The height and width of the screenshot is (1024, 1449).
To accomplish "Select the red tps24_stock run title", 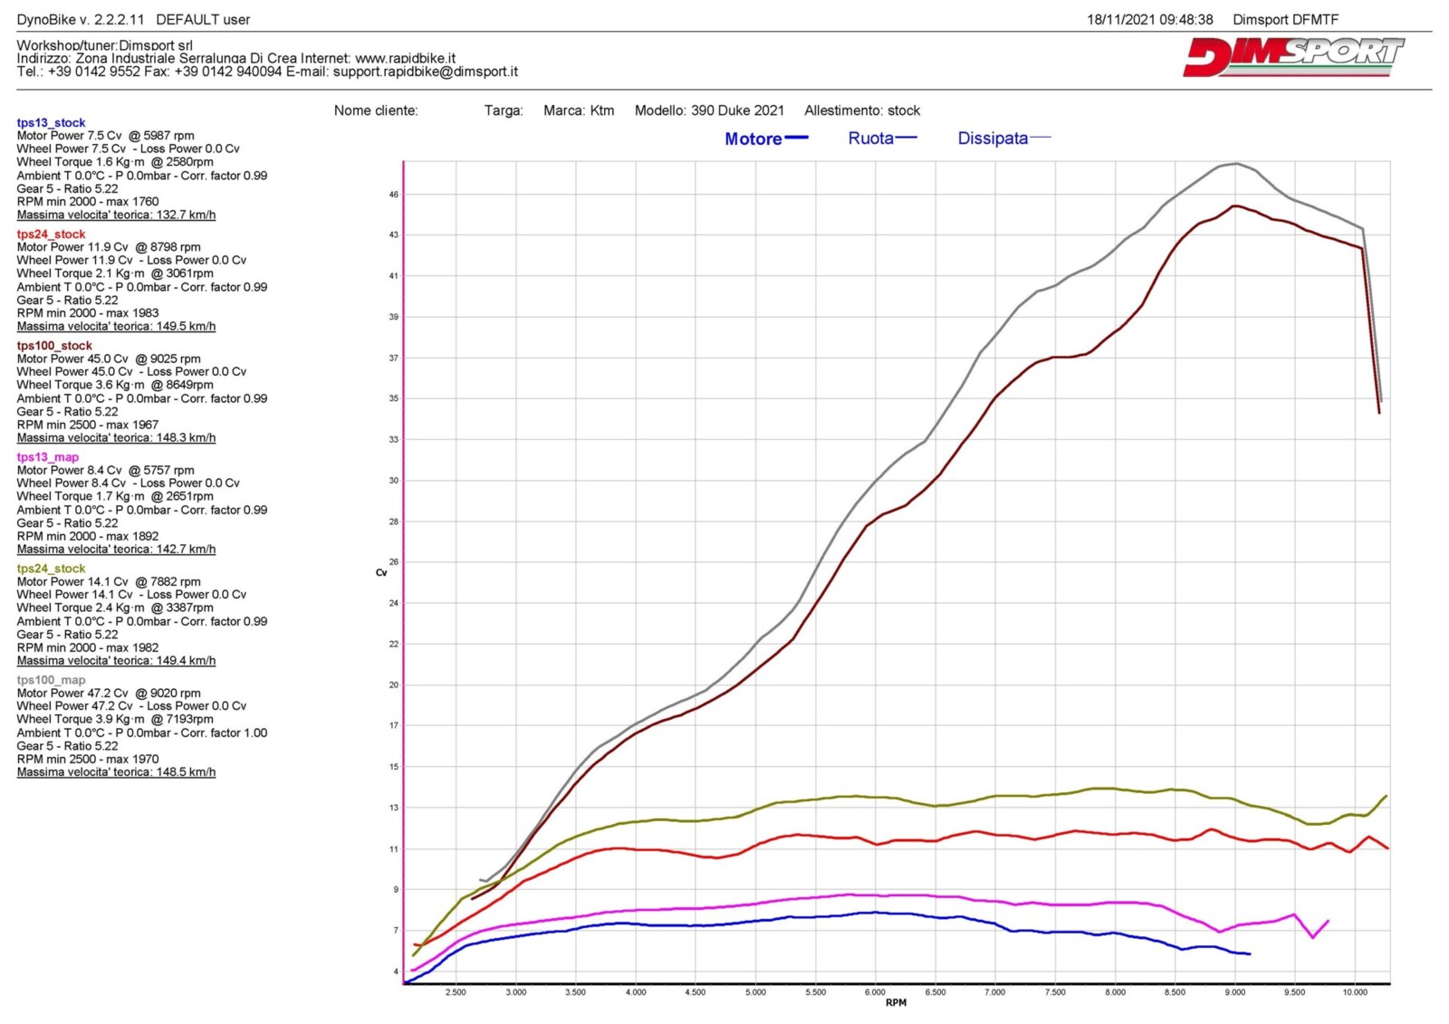I will 51,234.
